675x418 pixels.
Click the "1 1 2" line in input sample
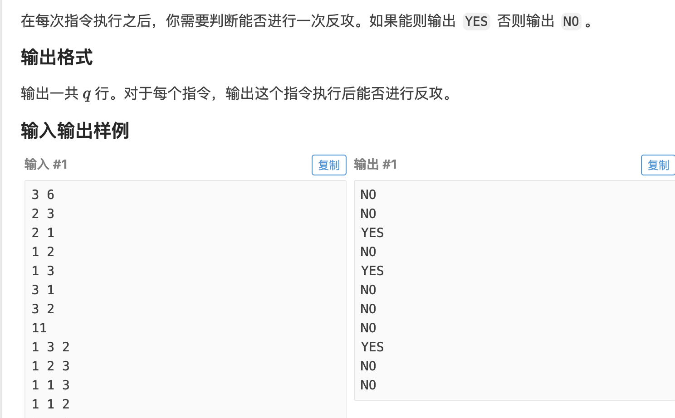coord(51,404)
